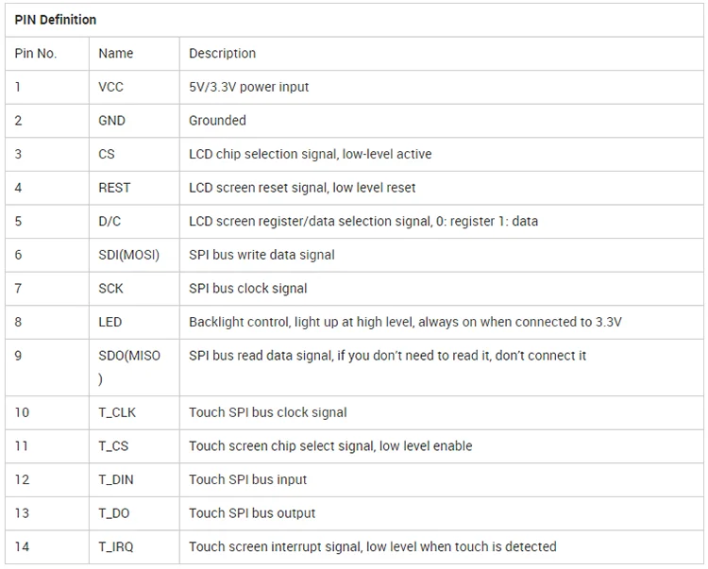The height and width of the screenshot is (569, 708).
Task: Click the Touch SPI bus output description
Action: click(x=252, y=513)
